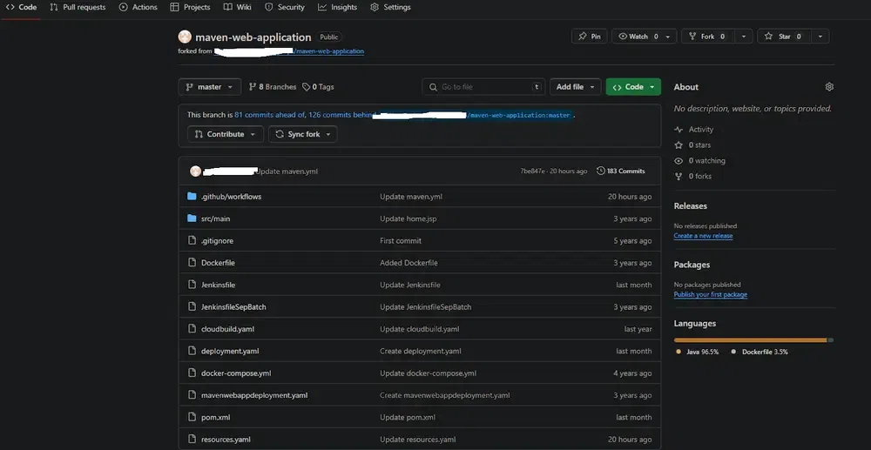Go to the Insights tab
This screenshot has height=450, width=871.
[x=338, y=7]
